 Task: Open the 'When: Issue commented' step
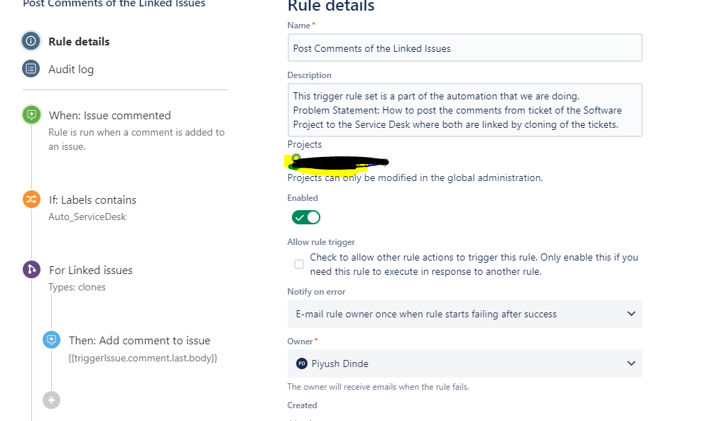[x=110, y=115]
